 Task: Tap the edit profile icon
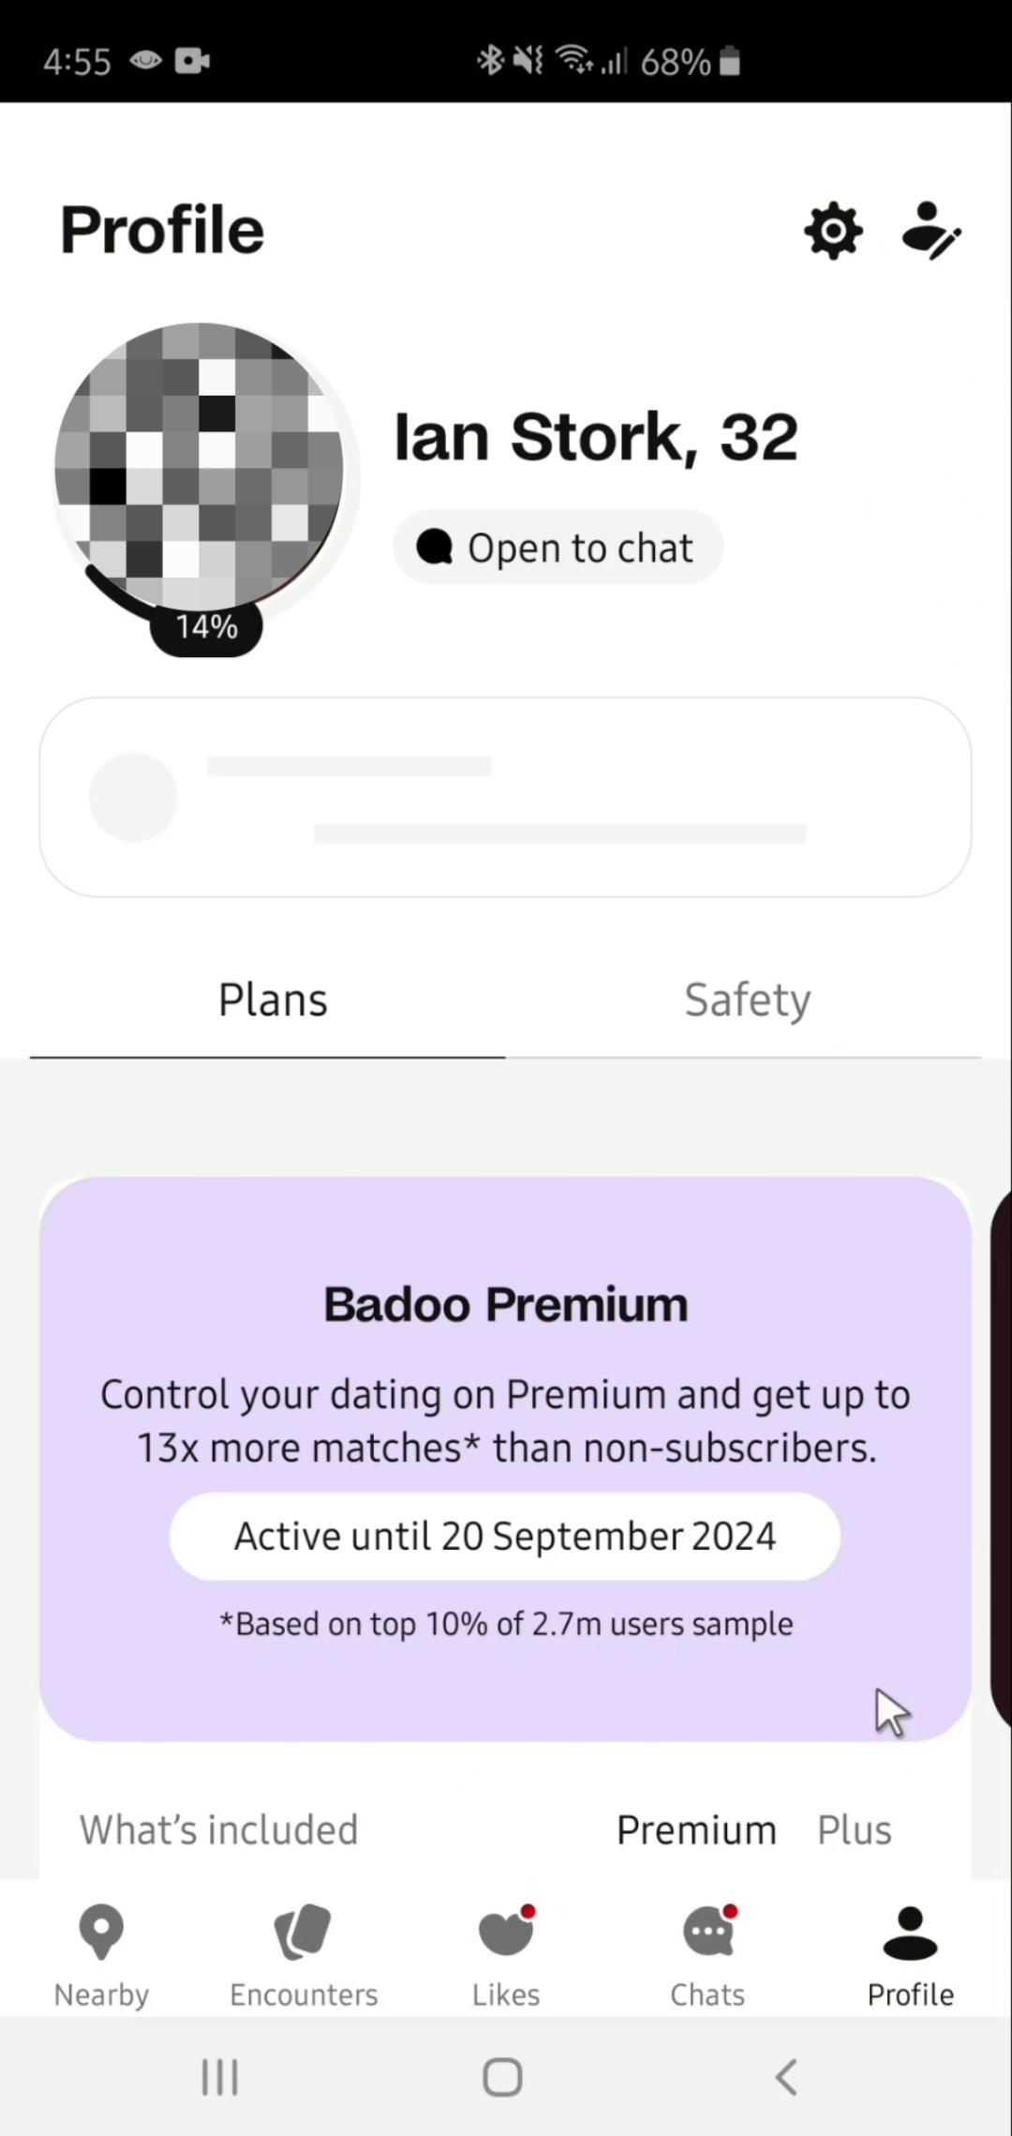[930, 231]
